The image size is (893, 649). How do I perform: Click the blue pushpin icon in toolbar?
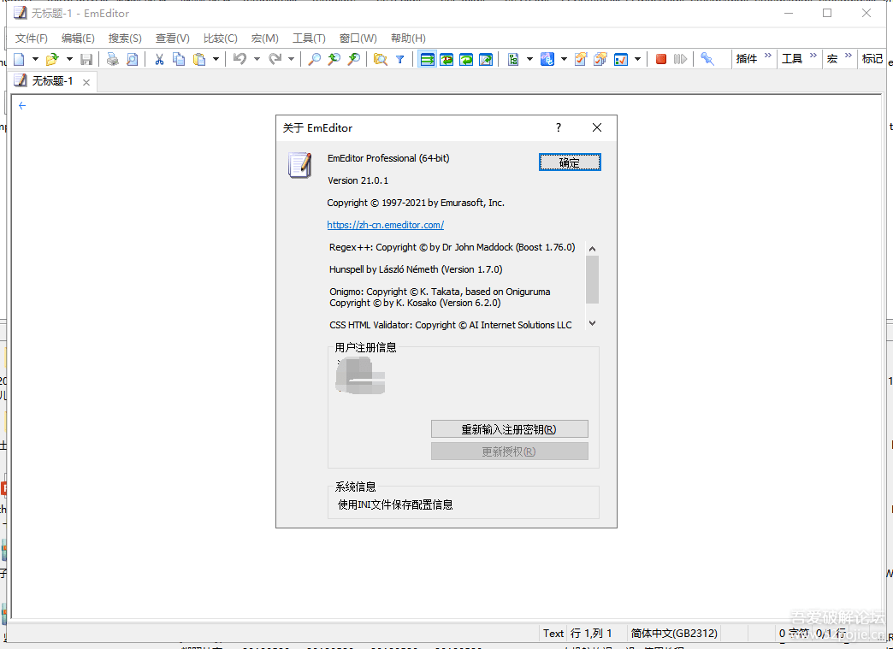pos(707,59)
